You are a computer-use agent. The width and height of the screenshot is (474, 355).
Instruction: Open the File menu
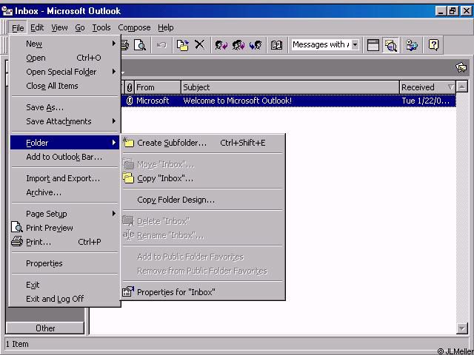tap(18, 28)
